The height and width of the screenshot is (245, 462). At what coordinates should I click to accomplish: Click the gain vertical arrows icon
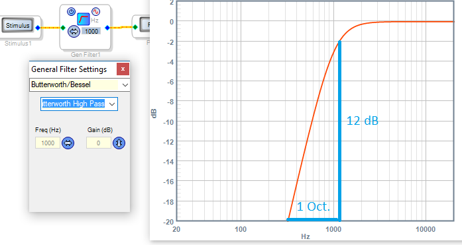[x=119, y=143]
